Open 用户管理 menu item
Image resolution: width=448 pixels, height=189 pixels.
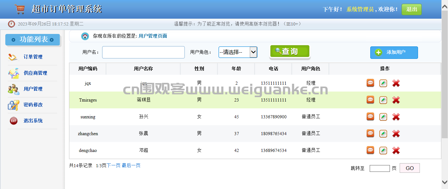(33, 89)
